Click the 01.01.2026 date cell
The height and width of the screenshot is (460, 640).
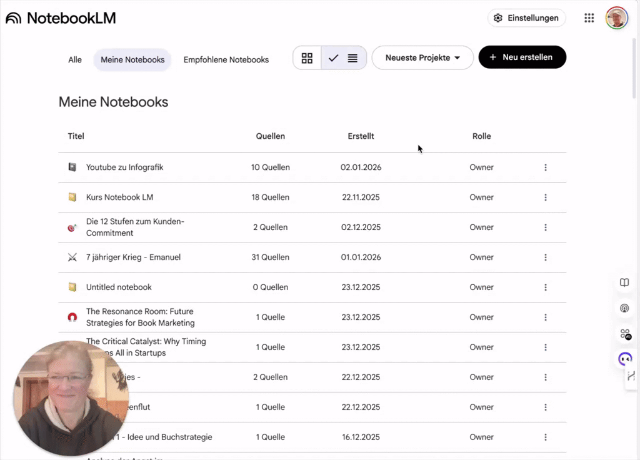(x=361, y=257)
